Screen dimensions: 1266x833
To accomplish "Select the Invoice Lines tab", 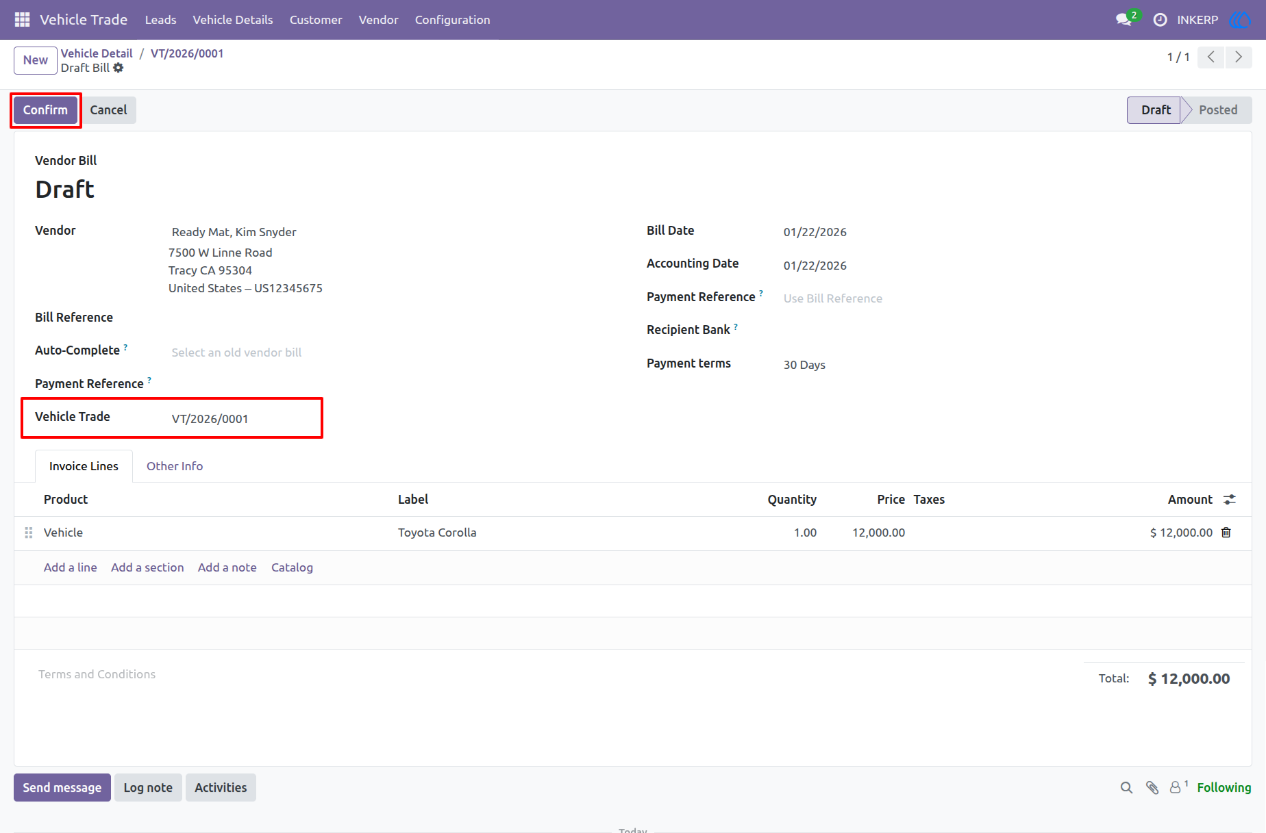I will tap(84, 466).
